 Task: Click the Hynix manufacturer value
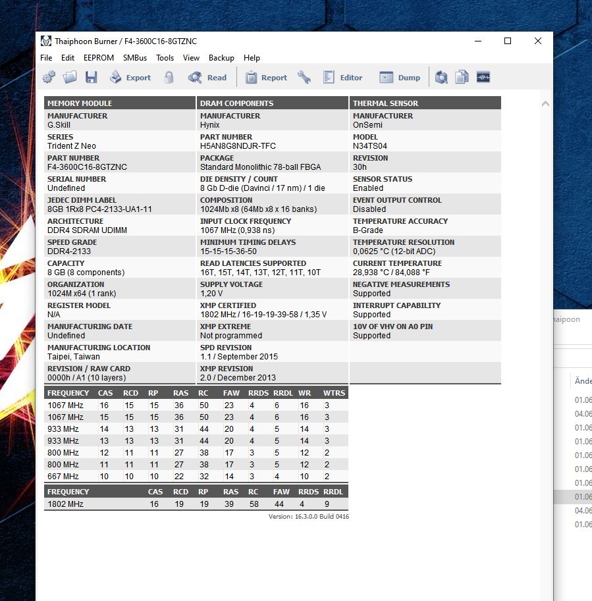click(x=209, y=125)
